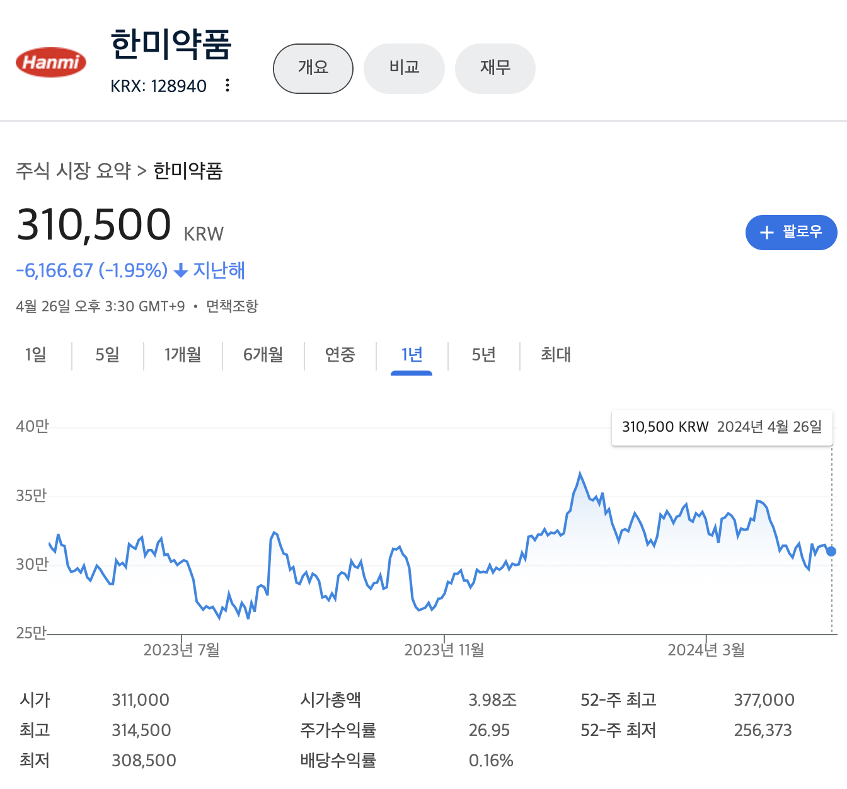Select the 1개월 chart range
The width and height of the screenshot is (847, 789).
[183, 355]
